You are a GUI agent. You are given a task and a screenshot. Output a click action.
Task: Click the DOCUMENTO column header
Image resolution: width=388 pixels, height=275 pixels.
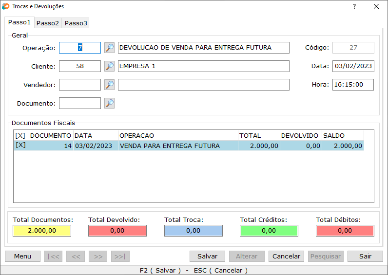[51, 135]
